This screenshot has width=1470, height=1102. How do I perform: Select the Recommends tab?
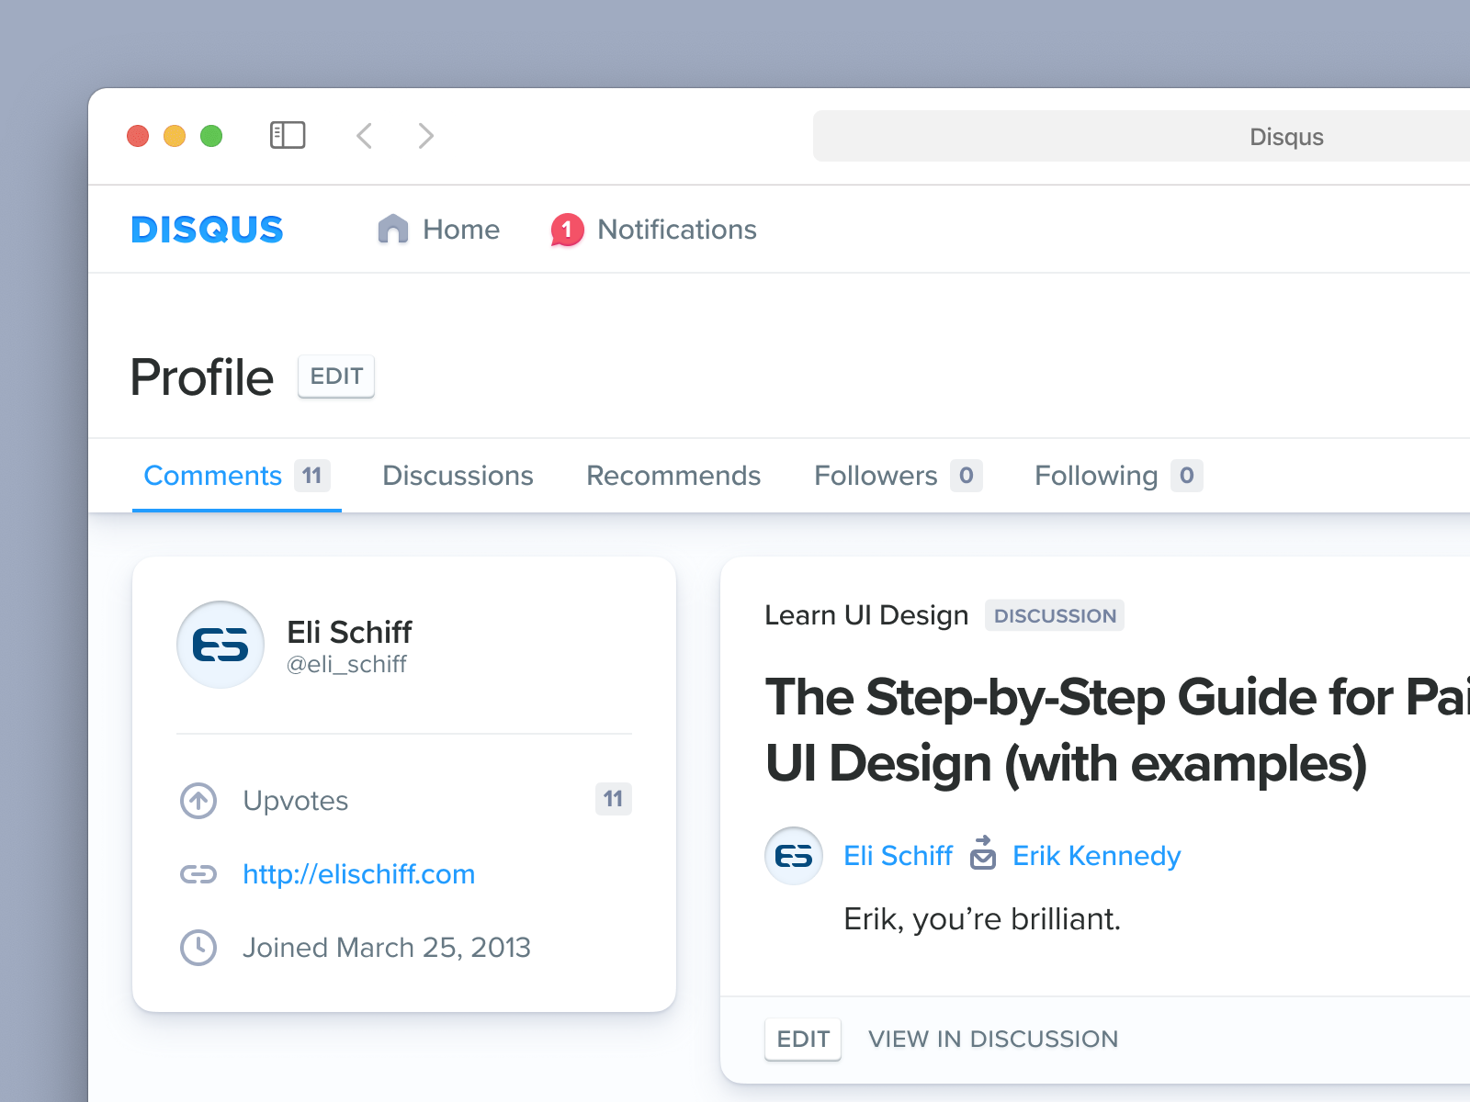click(673, 475)
